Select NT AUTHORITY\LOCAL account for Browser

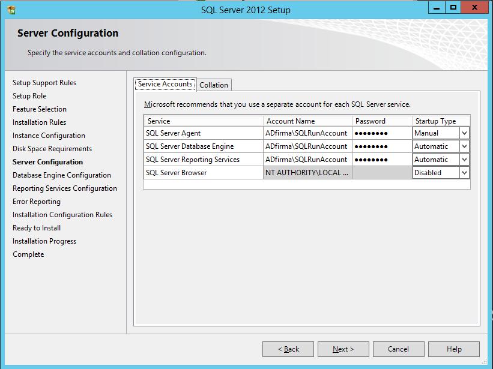(307, 173)
